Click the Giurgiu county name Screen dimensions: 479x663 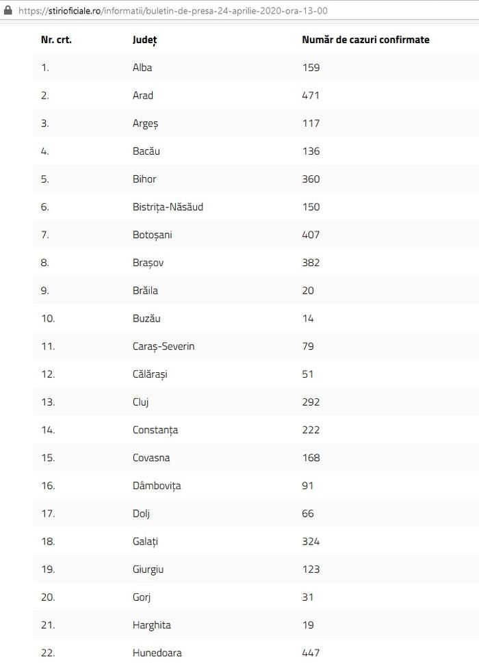[148, 569]
